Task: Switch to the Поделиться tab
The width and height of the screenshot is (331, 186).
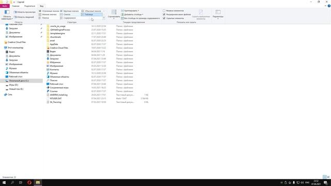Action: [29, 6]
